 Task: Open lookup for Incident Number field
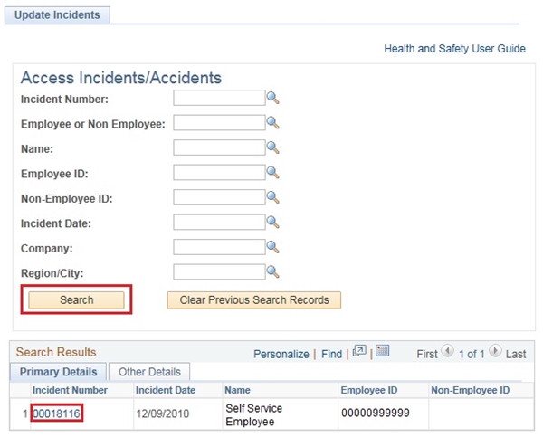pyautogui.click(x=272, y=98)
